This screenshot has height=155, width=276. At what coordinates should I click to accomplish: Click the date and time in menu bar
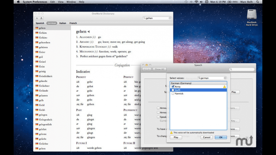coord(218,2)
